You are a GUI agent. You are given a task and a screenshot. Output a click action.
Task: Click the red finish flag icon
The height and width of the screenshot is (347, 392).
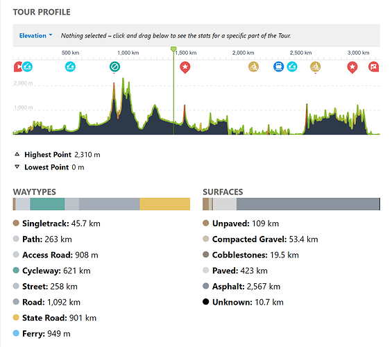click(x=374, y=67)
